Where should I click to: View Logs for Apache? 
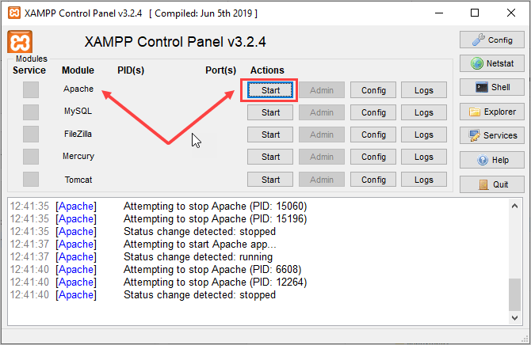click(x=424, y=90)
